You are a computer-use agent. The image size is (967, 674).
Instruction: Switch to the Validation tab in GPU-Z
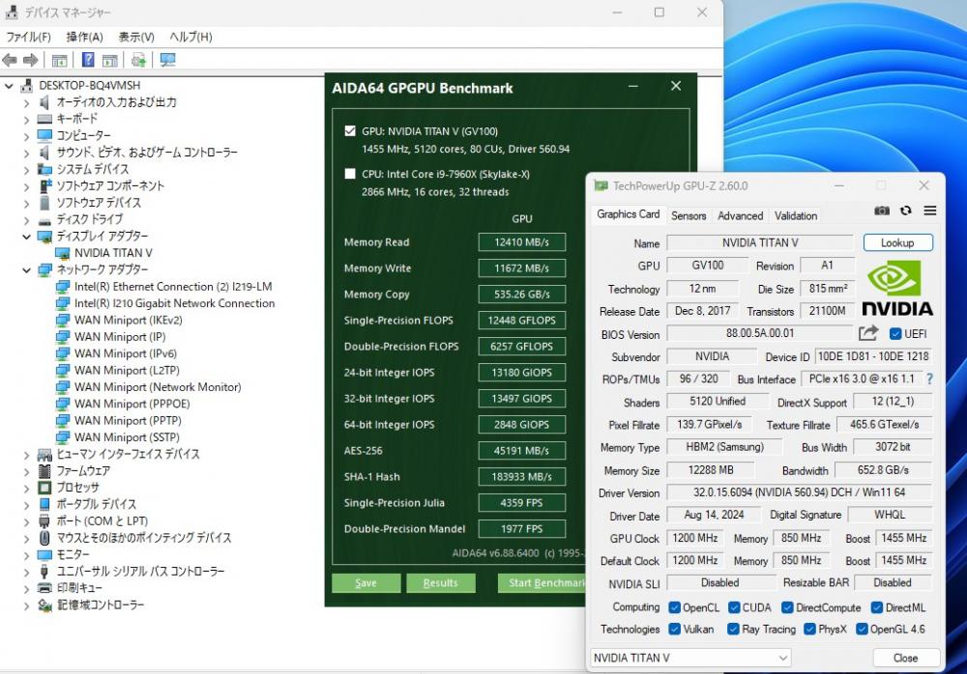click(796, 215)
